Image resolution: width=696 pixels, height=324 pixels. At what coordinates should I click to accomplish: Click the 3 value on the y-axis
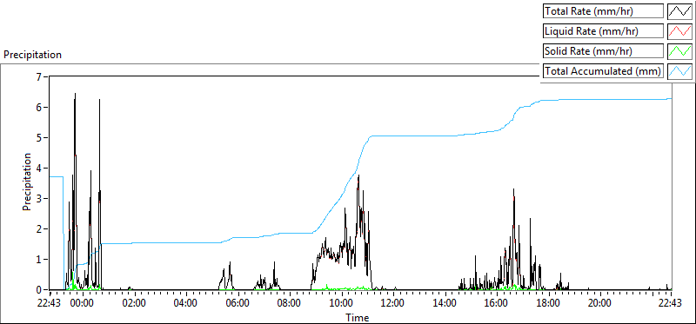tap(38, 199)
